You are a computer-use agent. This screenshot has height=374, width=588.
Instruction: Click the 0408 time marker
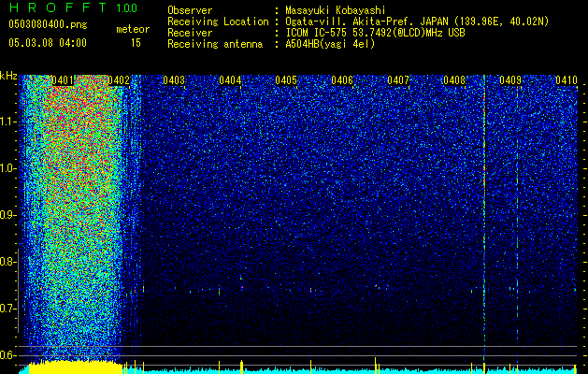[x=454, y=80]
